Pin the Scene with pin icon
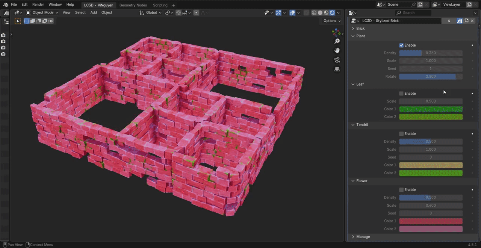The height and width of the screenshot is (248, 481). pyautogui.click(x=413, y=5)
